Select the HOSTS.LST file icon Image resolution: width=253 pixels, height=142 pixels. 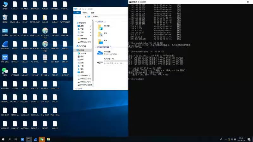(x=65, y=72)
